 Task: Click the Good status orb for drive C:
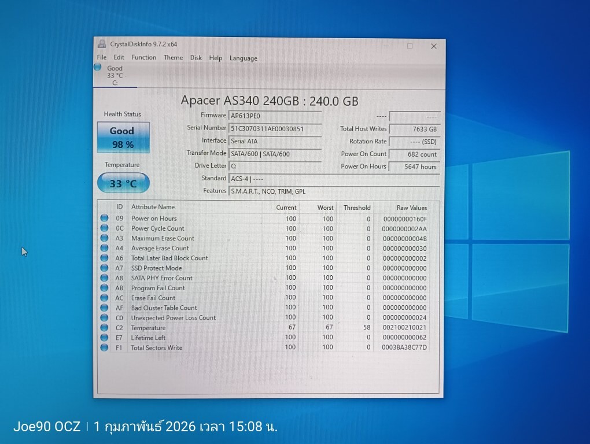point(98,68)
